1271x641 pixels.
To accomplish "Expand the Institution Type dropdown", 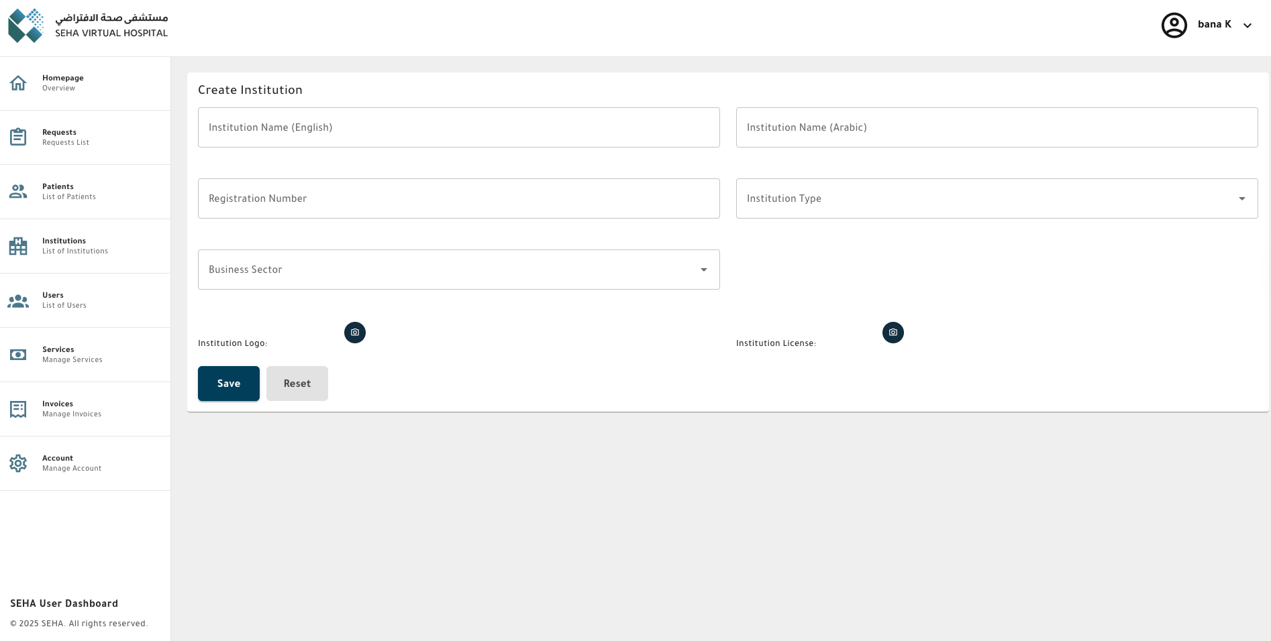I will pos(1241,198).
